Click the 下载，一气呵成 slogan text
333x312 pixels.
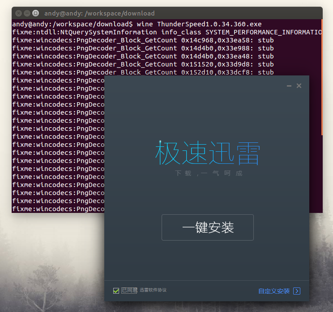point(209,173)
